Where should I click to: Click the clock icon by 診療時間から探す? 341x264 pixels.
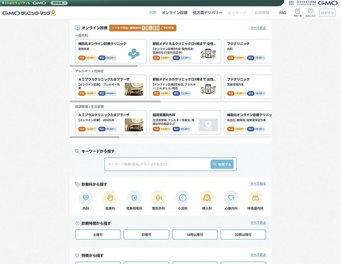coord(77,223)
